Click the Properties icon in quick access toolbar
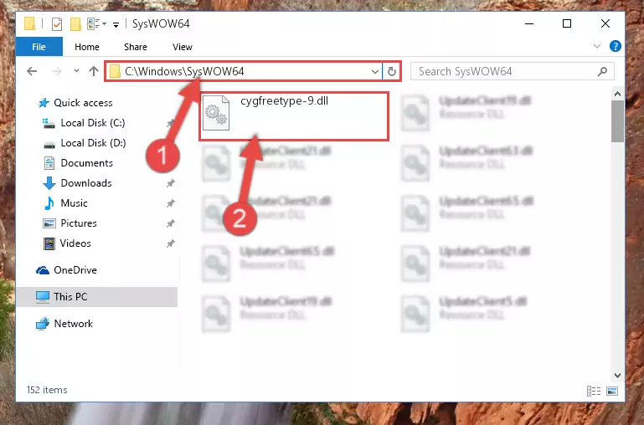Viewport: 644px width, 425px height. coord(57,24)
